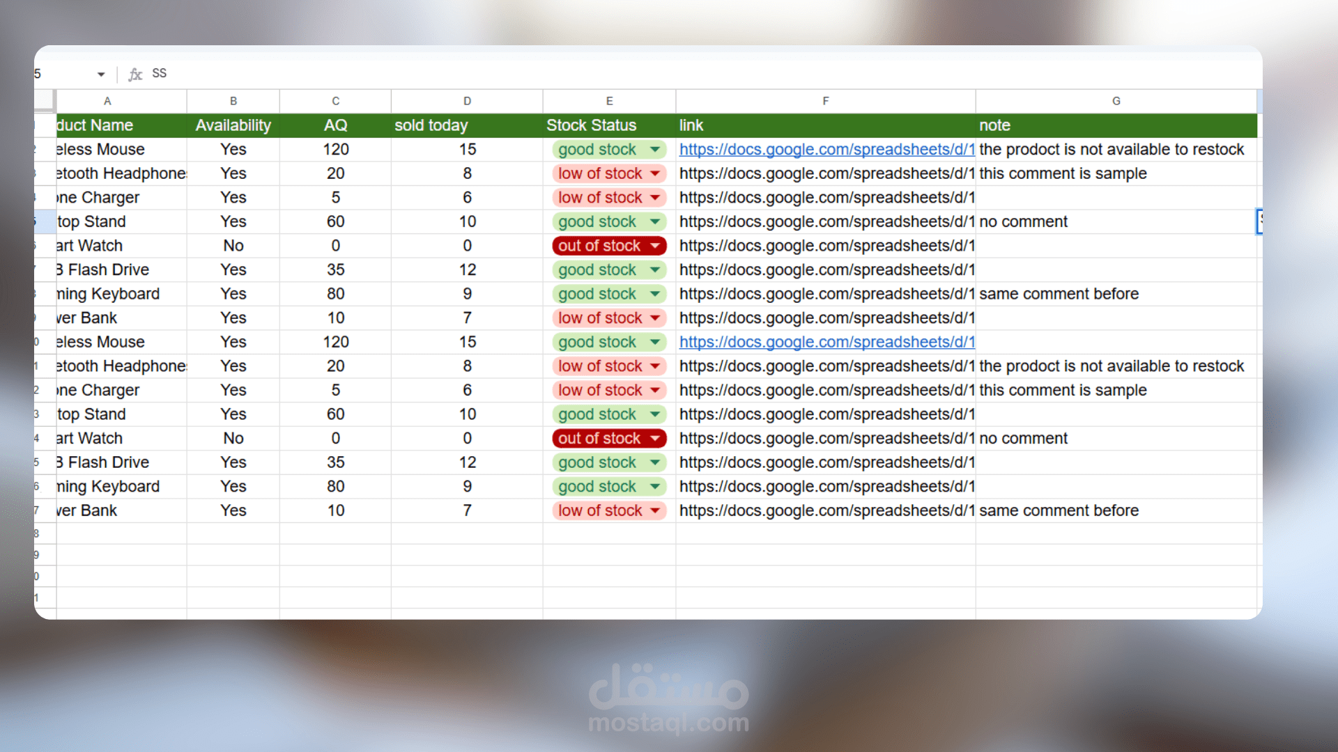Screen dimensions: 1338x752
Task: Click the select-all corner box
Action: coord(45,101)
